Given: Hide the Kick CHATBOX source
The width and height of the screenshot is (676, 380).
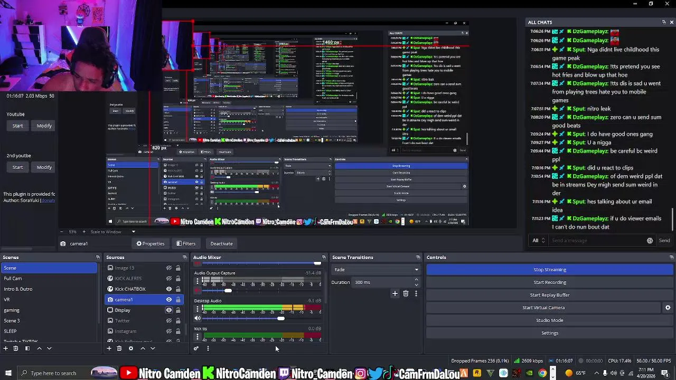Looking at the screenshot, I should (x=169, y=289).
